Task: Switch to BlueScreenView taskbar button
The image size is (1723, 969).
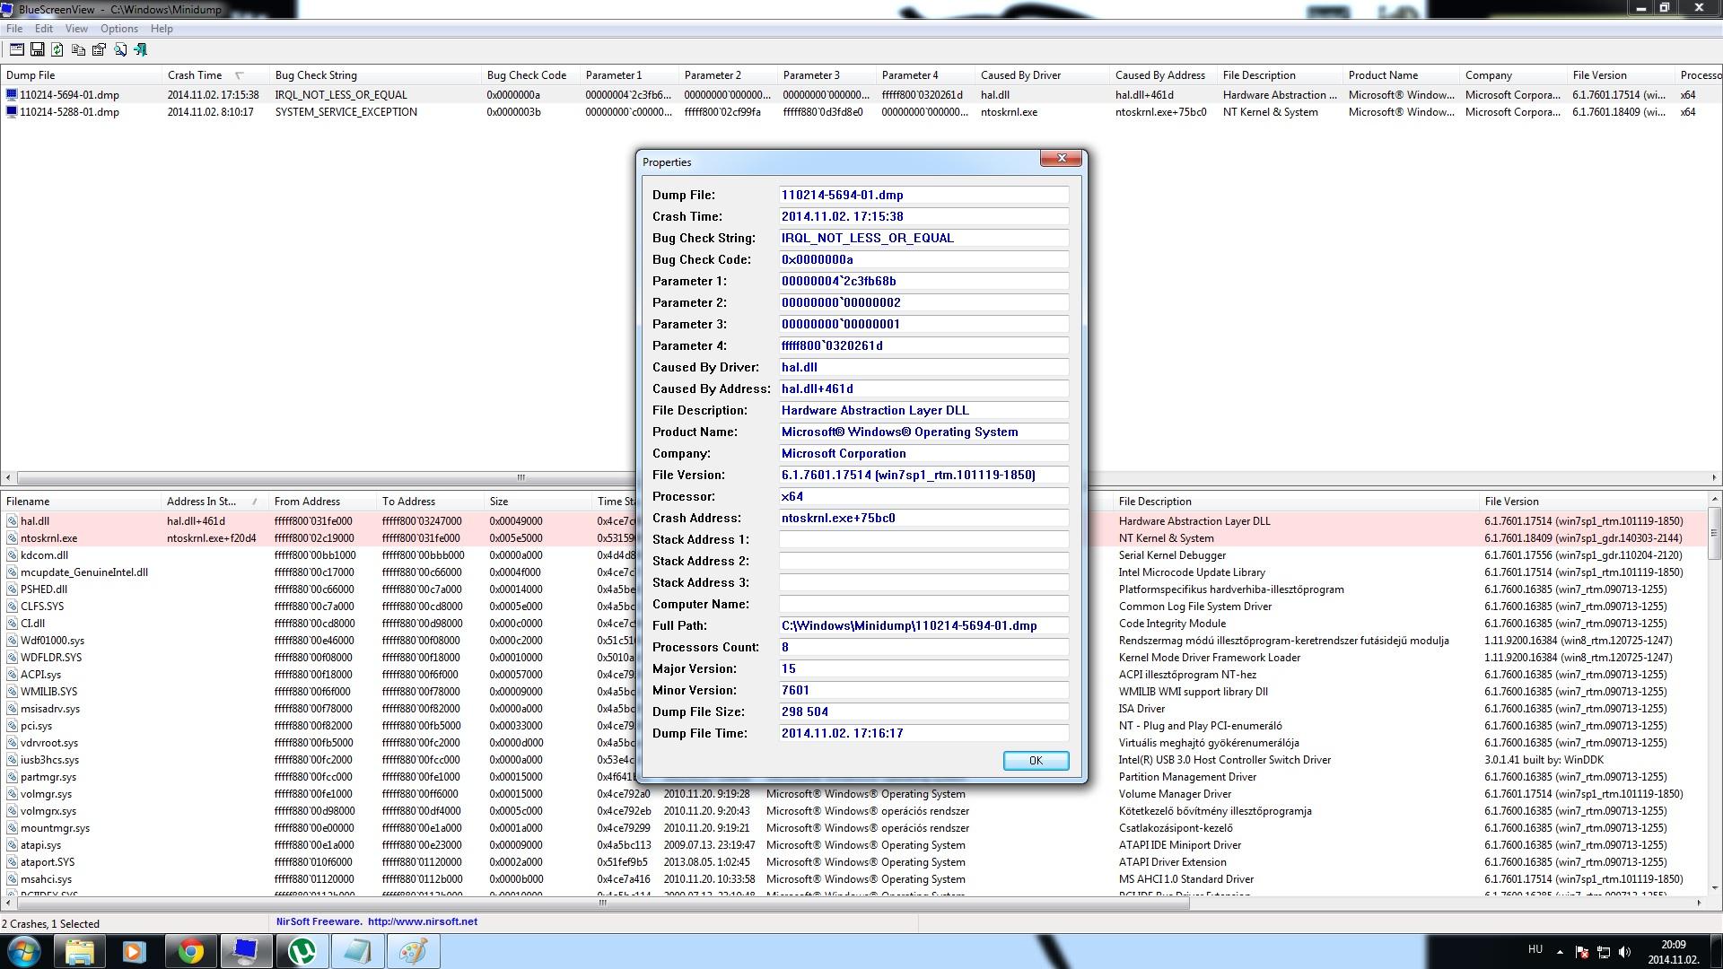Action: click(246, 951)
